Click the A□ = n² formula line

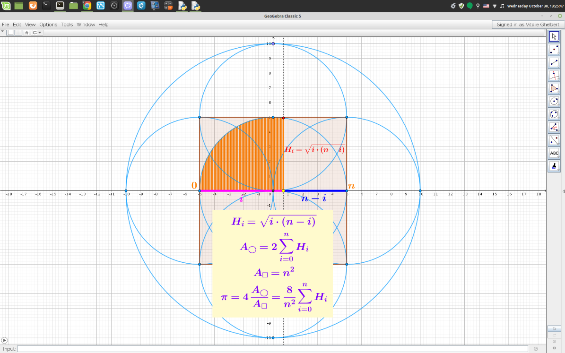(274, 273)
